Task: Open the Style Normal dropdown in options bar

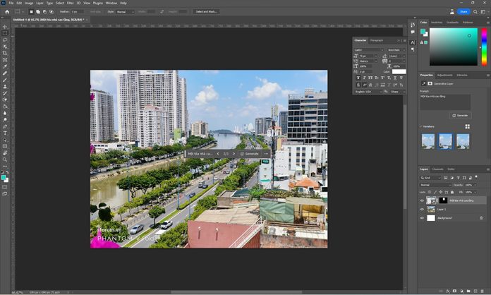Action: (x=126, y=11)
